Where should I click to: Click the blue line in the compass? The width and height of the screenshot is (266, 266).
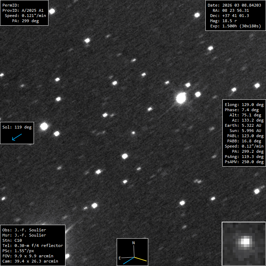click(128, 261)
